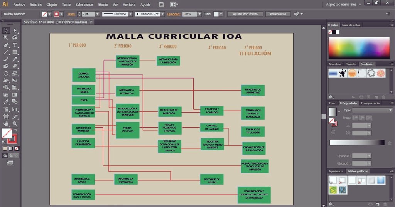
Task: Click the Opacidad link in control bar
Action: (174, 14)
